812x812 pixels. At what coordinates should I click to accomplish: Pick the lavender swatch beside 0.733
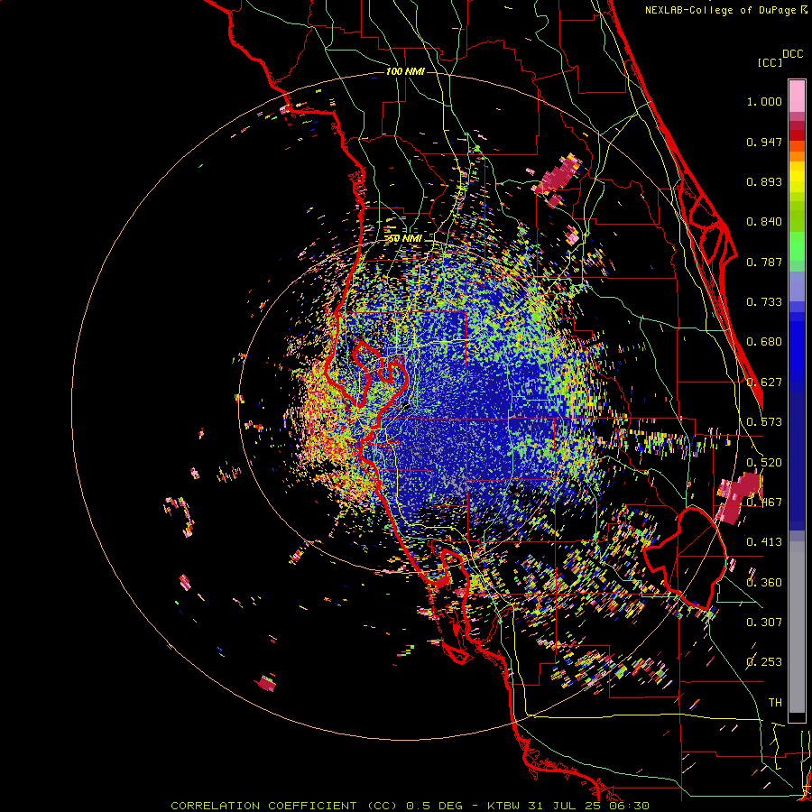coord(797,288)
